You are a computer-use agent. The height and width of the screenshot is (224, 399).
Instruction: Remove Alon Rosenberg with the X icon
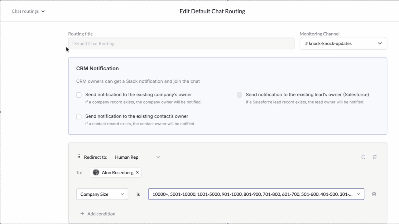[137, 172]
